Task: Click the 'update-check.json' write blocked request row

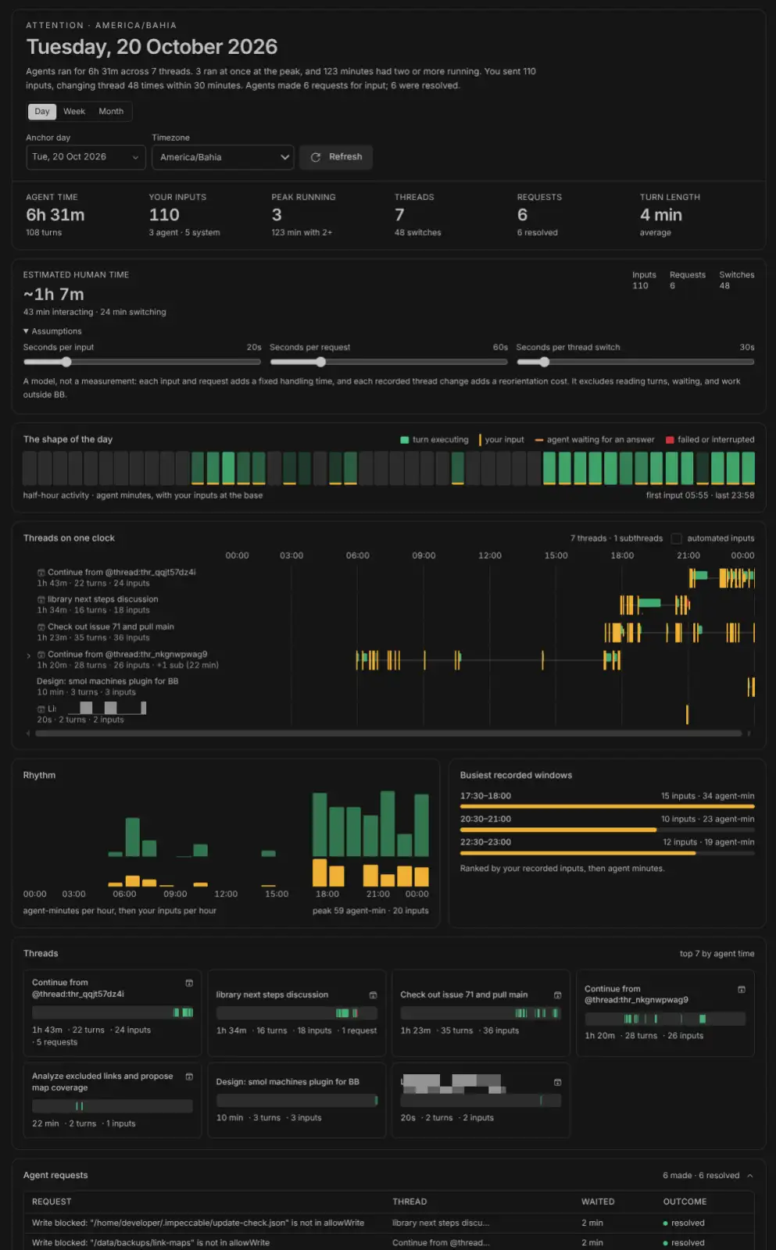Action: point(388,1223)
